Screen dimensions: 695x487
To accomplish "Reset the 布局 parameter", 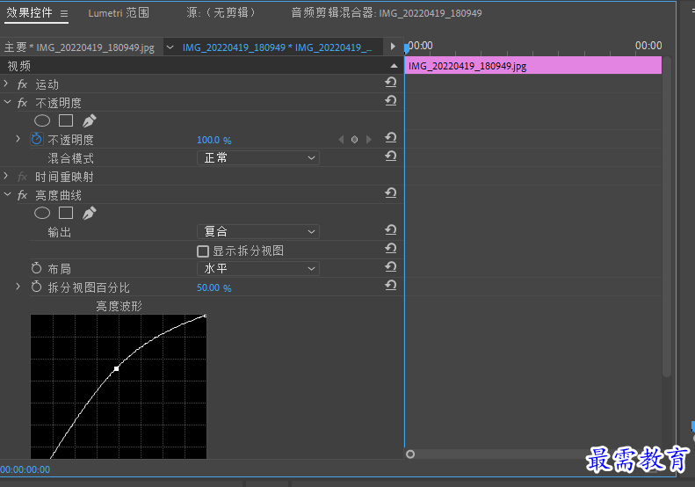I will click(x=390, y=266).
